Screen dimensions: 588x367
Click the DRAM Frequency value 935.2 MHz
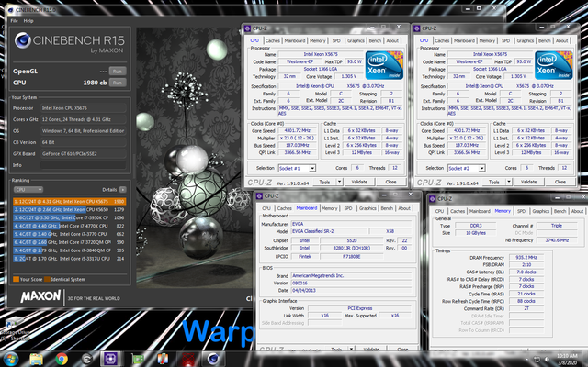[x=526, y=258]
